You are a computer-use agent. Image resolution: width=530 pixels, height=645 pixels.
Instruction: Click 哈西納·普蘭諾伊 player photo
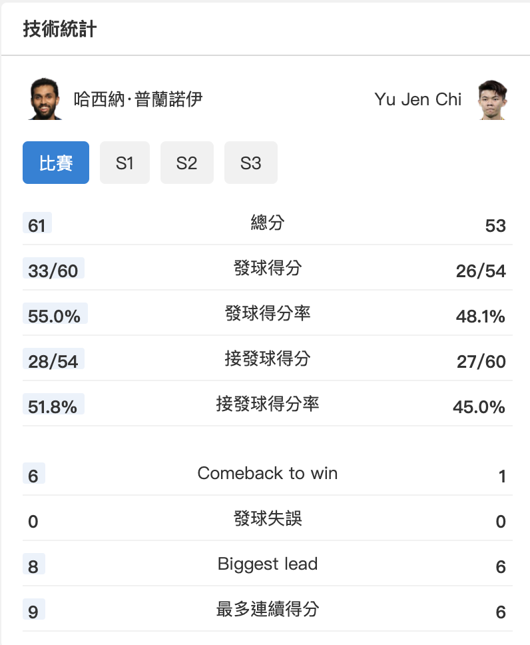45,99
